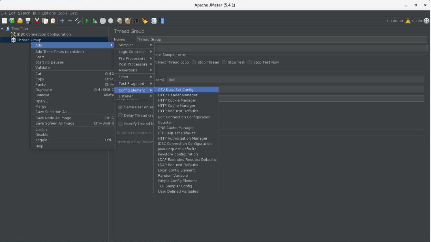Click Test Fragment submenu entry
Image resolution: width=431 pixels, height=242 pixels.
pos(134,84)
